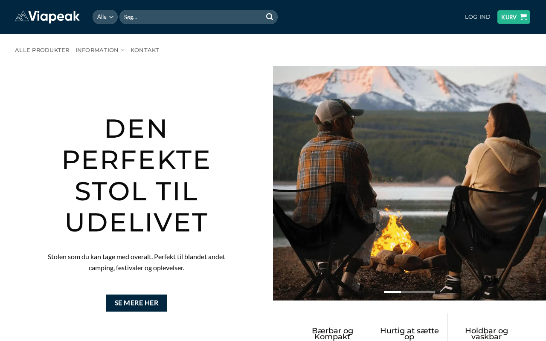546x341 pixels.
Task: Expand the chevron beside INFORMATION
Action: click(123, 50)
